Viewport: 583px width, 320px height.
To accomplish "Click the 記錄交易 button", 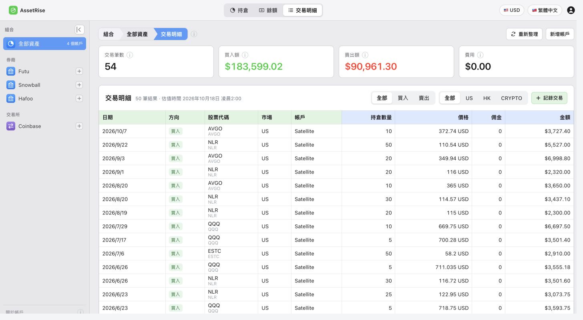I will tap(549, 98).
